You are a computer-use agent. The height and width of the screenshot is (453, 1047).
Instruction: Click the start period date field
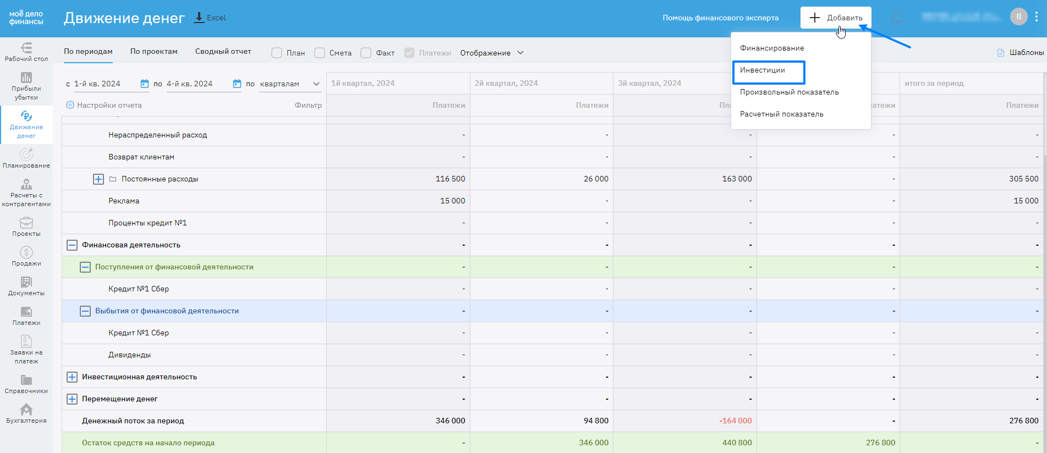coord(102,84)
